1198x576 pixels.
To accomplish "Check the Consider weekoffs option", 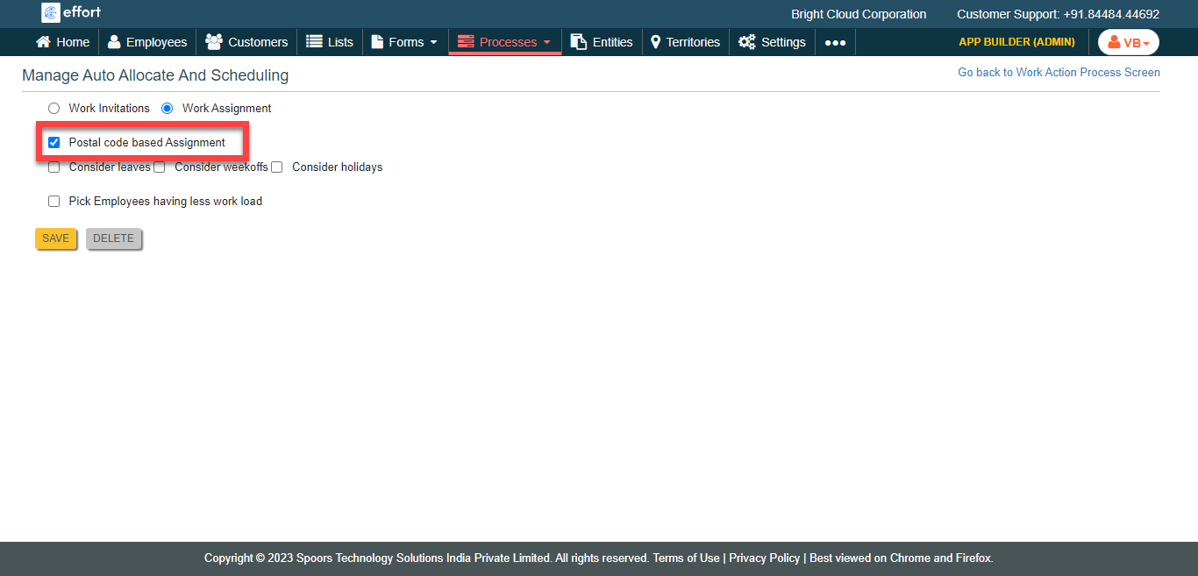I will point(160,167).
